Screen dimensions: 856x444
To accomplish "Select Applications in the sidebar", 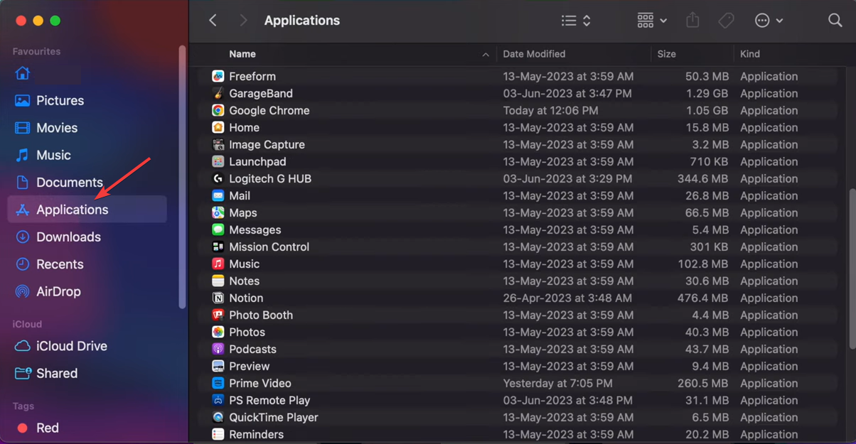I will [87, 210].
